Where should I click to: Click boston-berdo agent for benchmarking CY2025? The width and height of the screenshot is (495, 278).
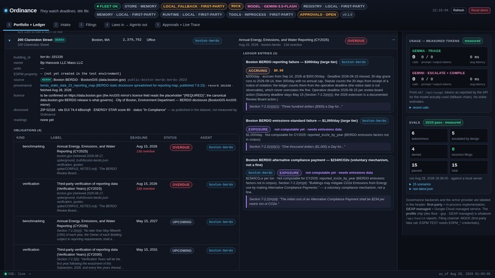point(221,147)
